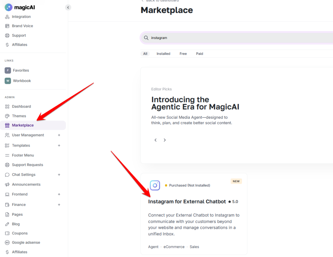The width and height of the screenshot is (333, 257).
Task: Open the Instagram for External Chatbot title
Action: (187, 202)
